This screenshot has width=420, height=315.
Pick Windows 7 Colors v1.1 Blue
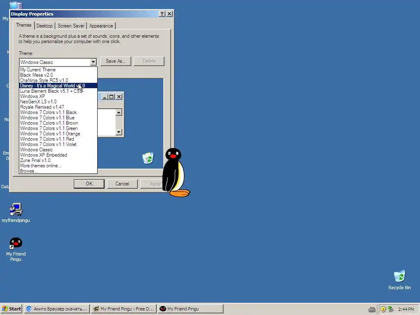58,118
